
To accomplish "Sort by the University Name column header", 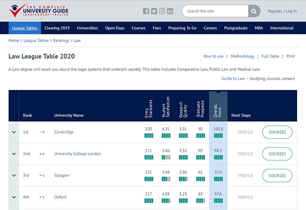I will [x=69, y=116].
